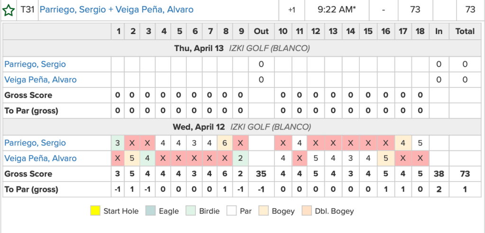Open the Parriego, Sergio + Veiga Peña team link
Image resolution: width=485 pixels, height=233 pixels.
click(116, 9)
